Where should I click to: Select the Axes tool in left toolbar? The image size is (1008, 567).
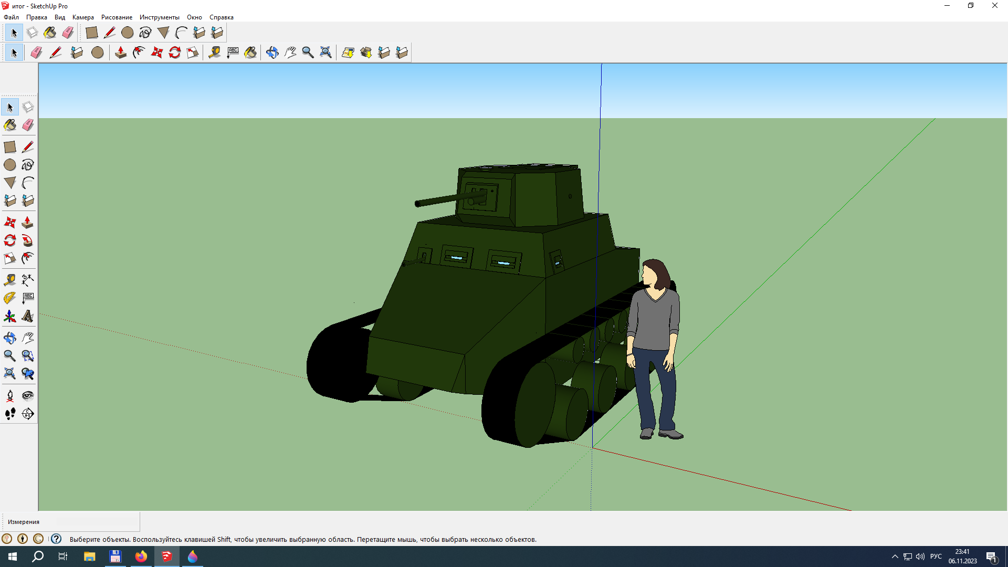click(9, 317)
